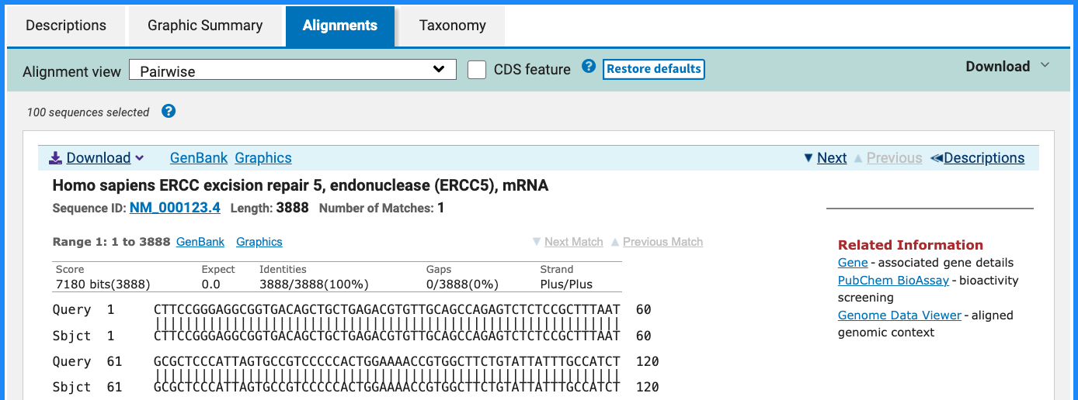The width and height of the screenshot is (1078, 400).
Task: Open Graphics link next to Range 1
Action: click(x=259, y=242)
